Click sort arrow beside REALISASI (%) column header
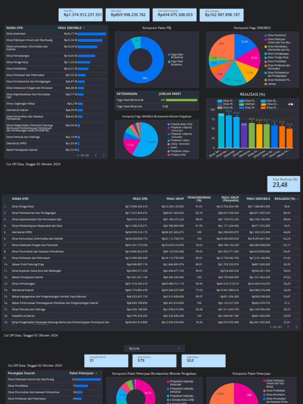The width and height of the screenshot is (303, 404). pos(298,199)
